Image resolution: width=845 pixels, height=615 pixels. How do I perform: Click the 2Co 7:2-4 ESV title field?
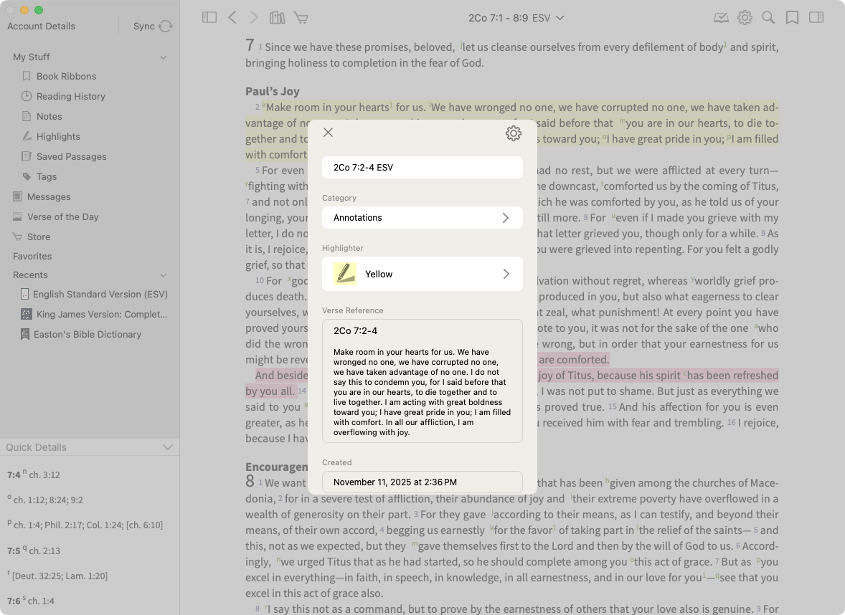(422, 168)
